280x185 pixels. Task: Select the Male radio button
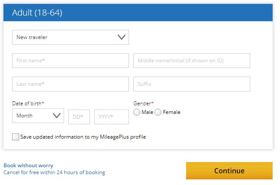coord(137,112)
